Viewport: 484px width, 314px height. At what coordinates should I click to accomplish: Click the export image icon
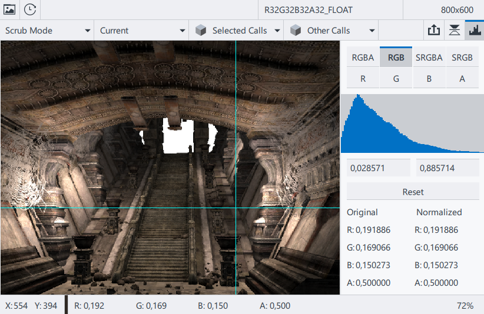click(x=434, y=30)
